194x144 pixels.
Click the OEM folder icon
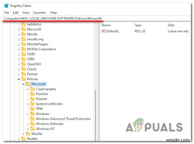coord(23,59)
